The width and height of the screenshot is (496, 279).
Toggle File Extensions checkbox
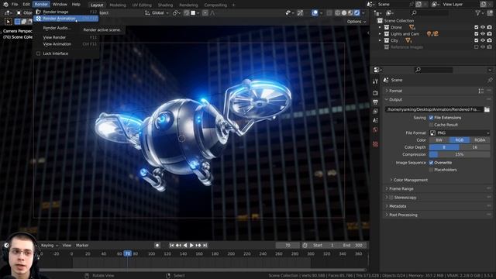(x=431, y=118)
